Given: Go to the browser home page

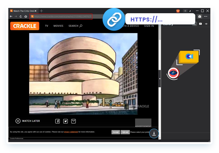Looking at the screenshot, I should [x=26, y=17].
